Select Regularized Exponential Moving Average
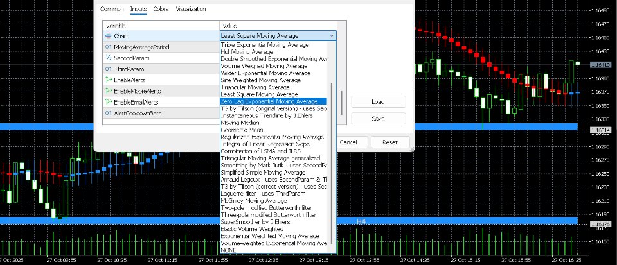Viewport: 617px width, 265px height. [x=274, y=137]
